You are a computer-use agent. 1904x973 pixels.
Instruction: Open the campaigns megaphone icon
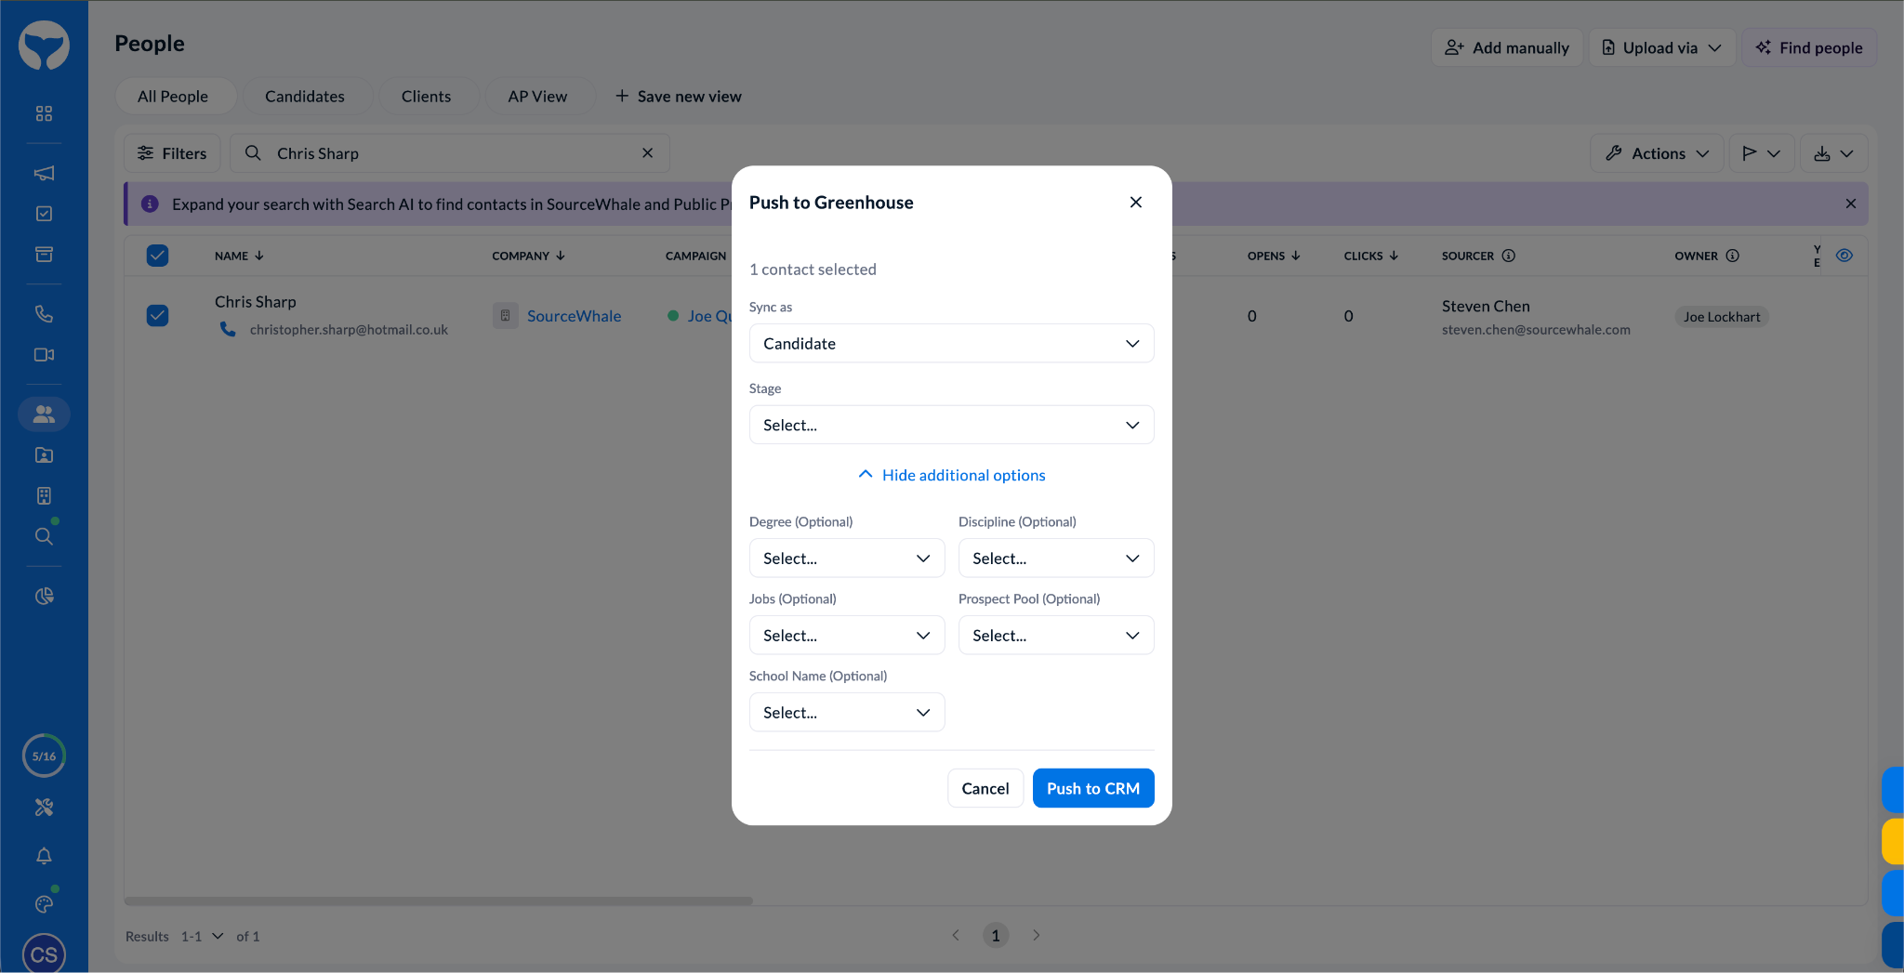tap(44, 173)
